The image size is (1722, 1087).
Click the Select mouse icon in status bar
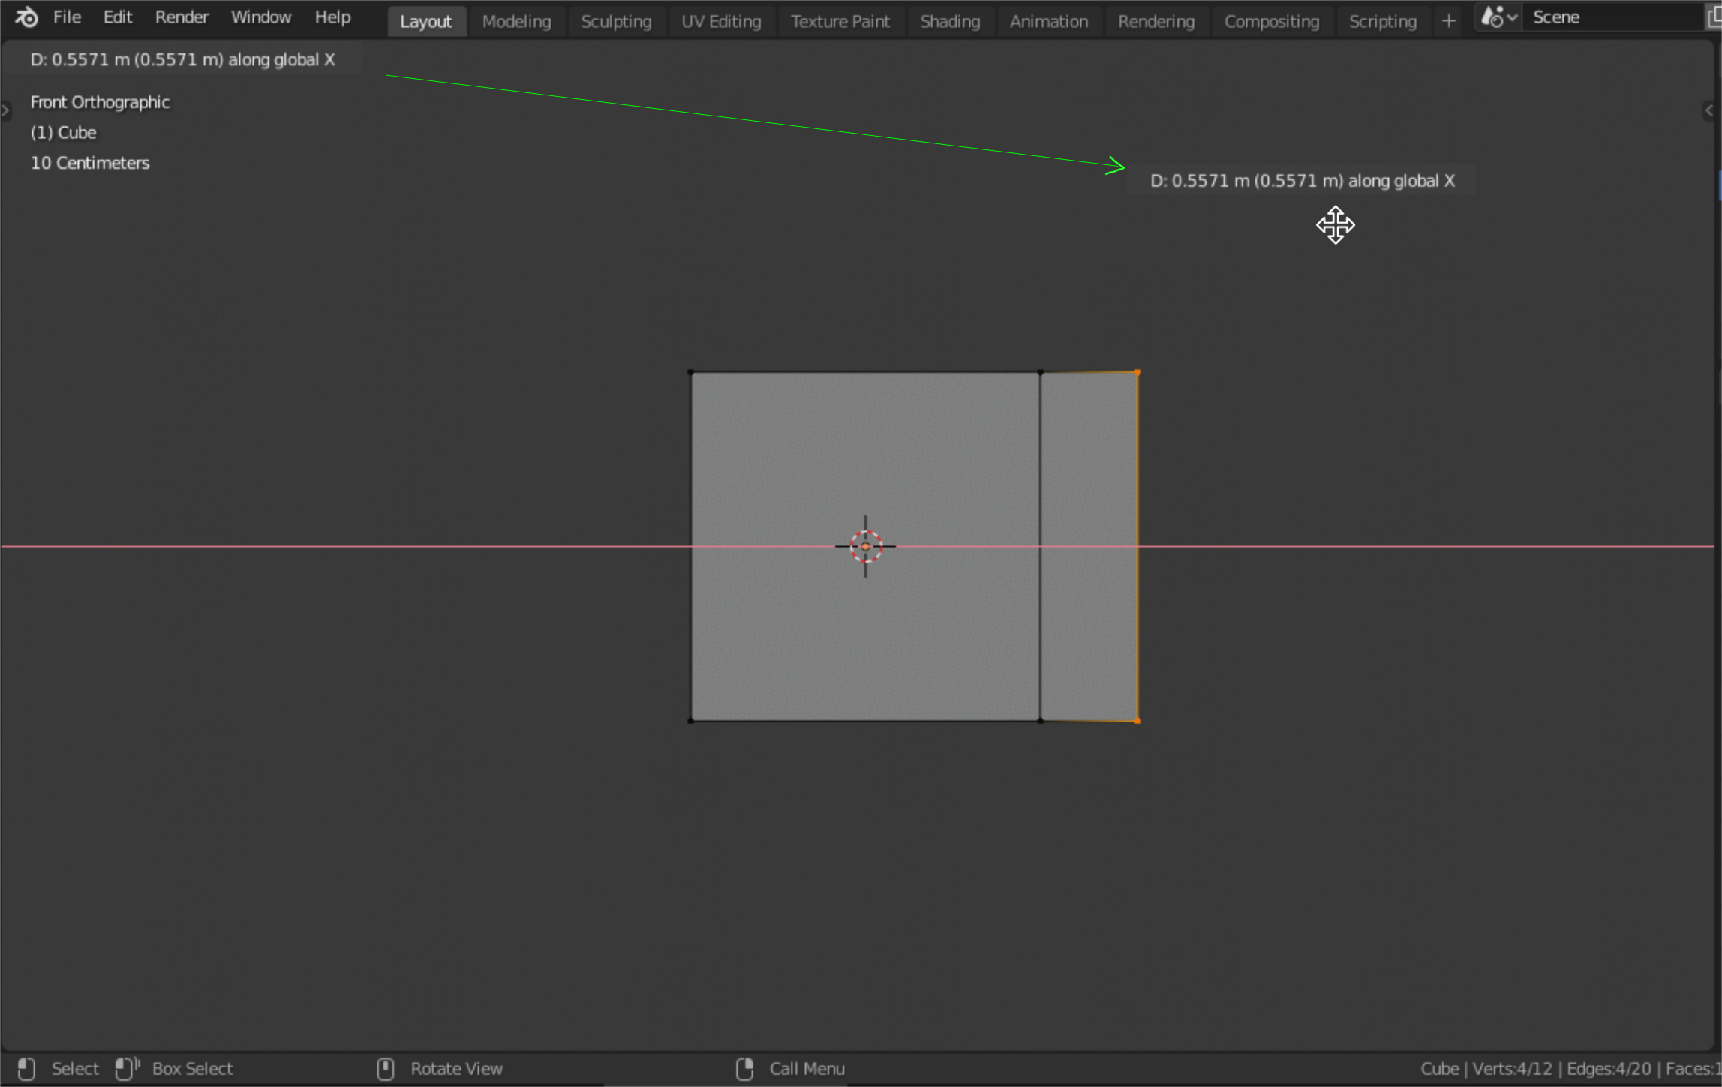coord(26,1068)
